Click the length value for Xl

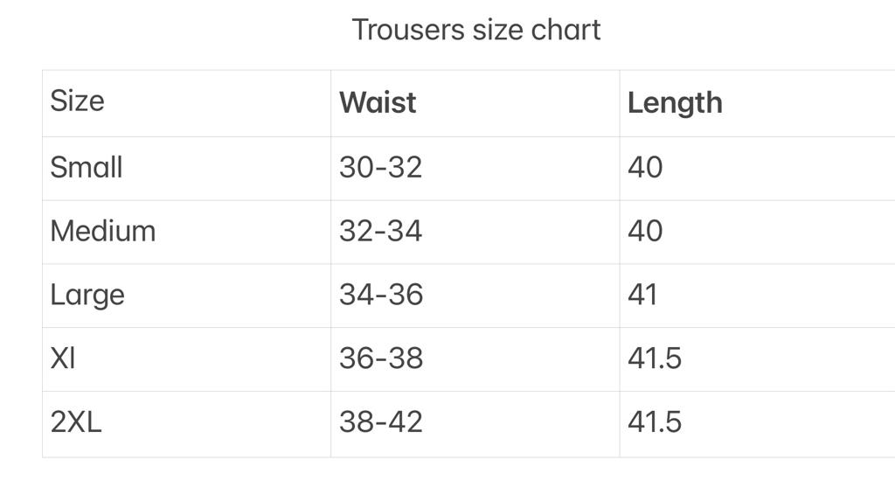(x=654, y=358)
